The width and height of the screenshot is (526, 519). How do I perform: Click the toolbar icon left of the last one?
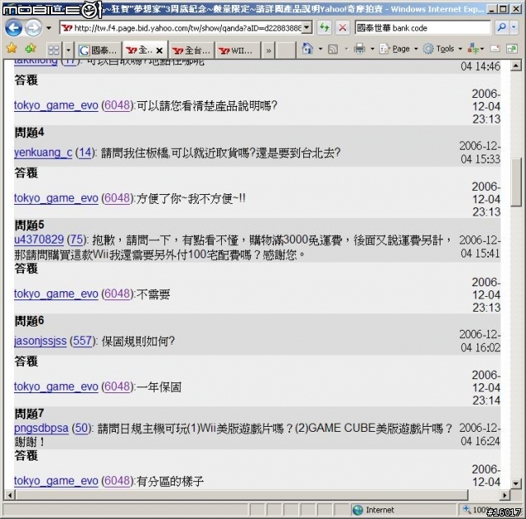[495, 49]
